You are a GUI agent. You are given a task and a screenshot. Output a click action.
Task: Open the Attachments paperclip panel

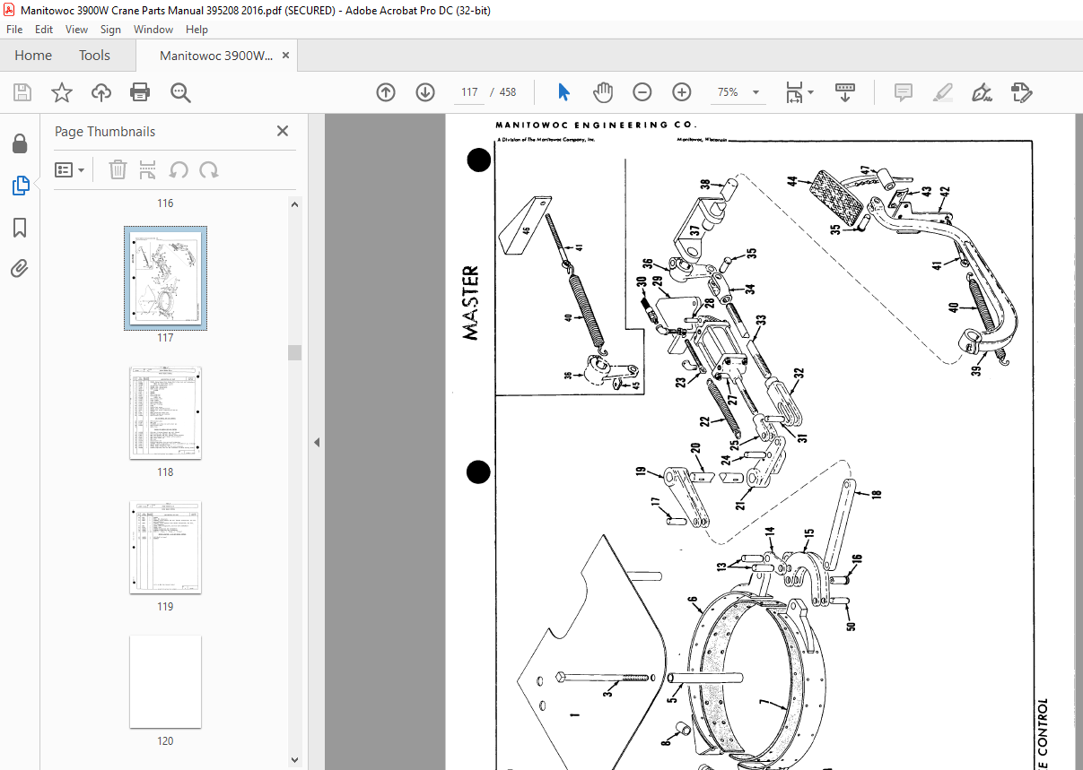[x=20, y=268]
